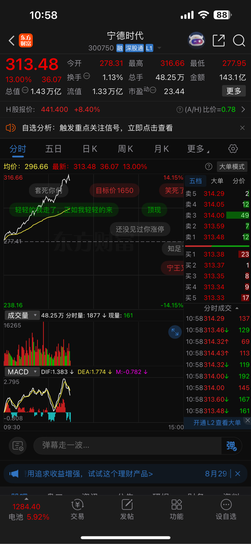Tap the A/H ratio question mark icon

179,110
